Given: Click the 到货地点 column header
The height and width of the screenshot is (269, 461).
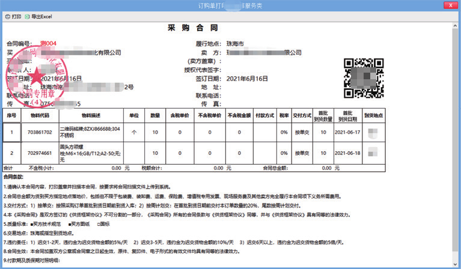Looking at the screenshot, I should [373, 116].
